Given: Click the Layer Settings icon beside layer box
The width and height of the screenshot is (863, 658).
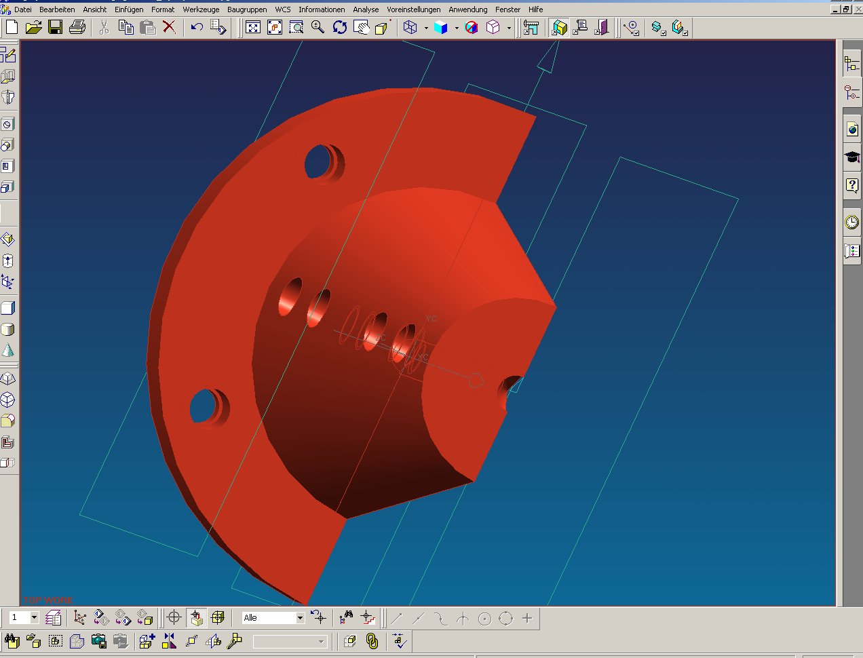Looking at the screenshot, I should tap(53, 618).
